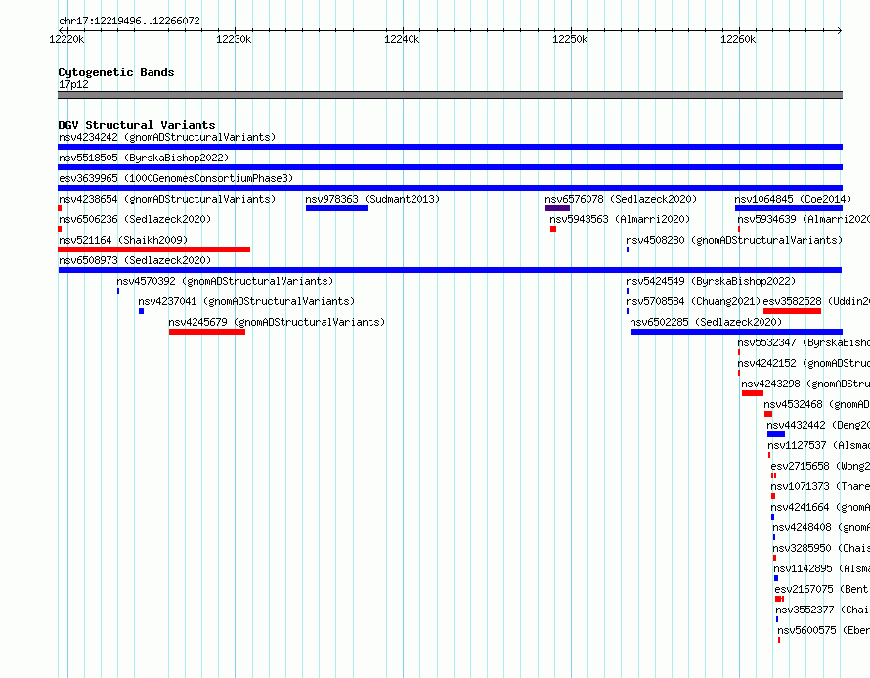Screen dimensions: 870x678
Task: Click the blue bar under nsv4234242
Action: [450, 147]
